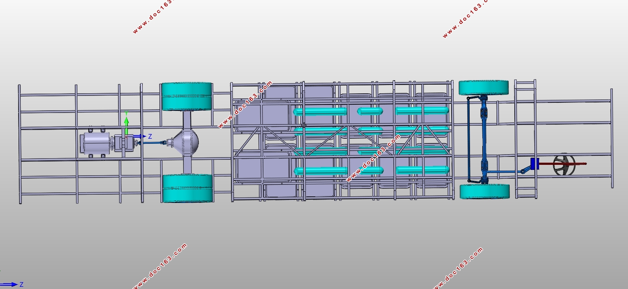Image resolution: width=628 pixels, height=289 pixels.
Task: Select the gearbox attached to the motor
Action: click(x=123, y=143)
